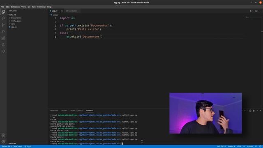This screenshot has height=148, width=263.
Task: Select Python interpreter in status bar
Action: 12,146
